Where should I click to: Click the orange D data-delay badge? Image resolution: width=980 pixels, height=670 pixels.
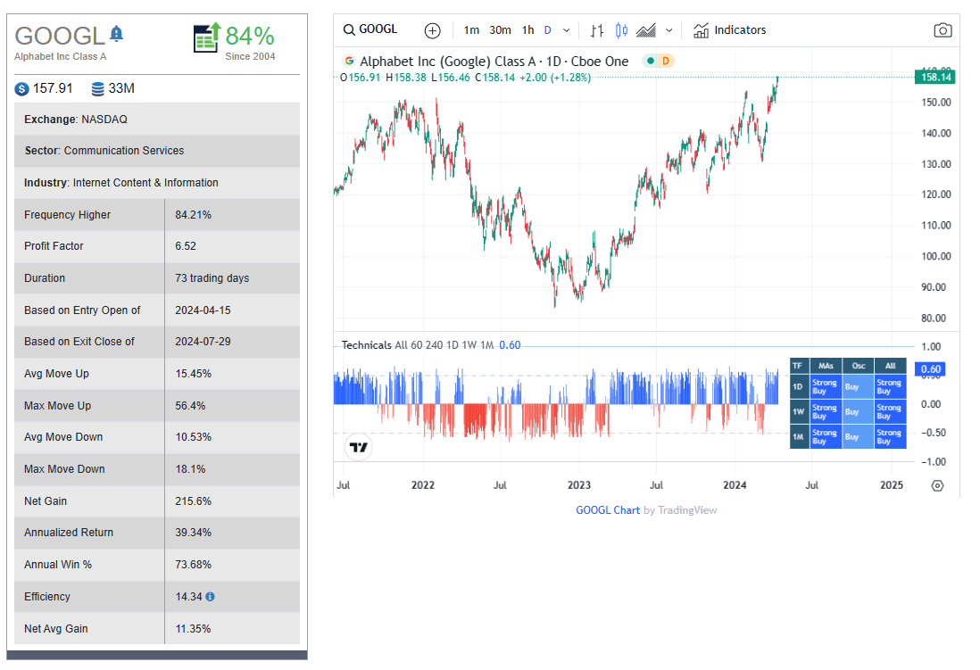tap(666, 61)
